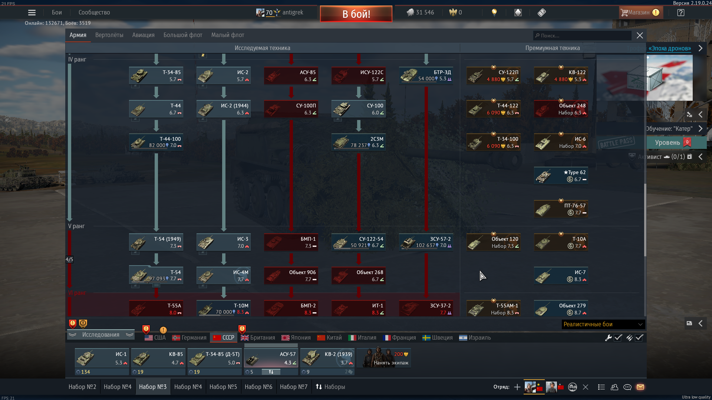Viewport: 712px width, 400px height.
Task: Open the chat bubble icon
Action: pyautogui.click(x=627, y=387)
